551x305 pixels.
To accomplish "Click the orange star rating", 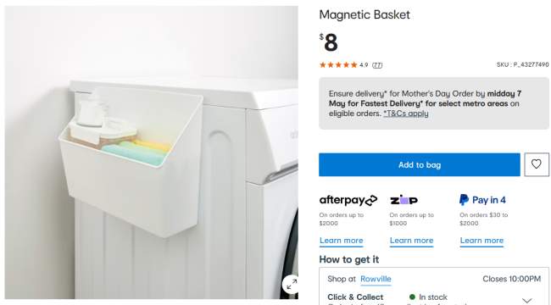I will click(338, 65).
